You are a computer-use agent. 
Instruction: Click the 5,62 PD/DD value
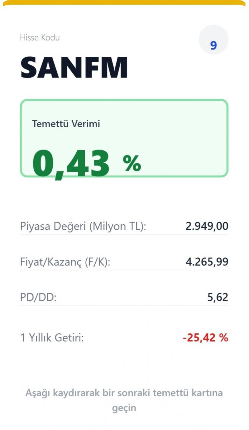pyautogui.click(x=218, y=297)
